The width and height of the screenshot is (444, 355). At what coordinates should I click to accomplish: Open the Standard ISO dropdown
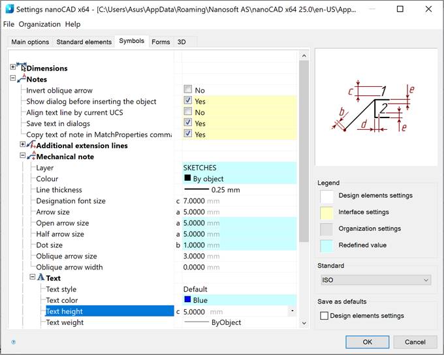tap(375, 280)
